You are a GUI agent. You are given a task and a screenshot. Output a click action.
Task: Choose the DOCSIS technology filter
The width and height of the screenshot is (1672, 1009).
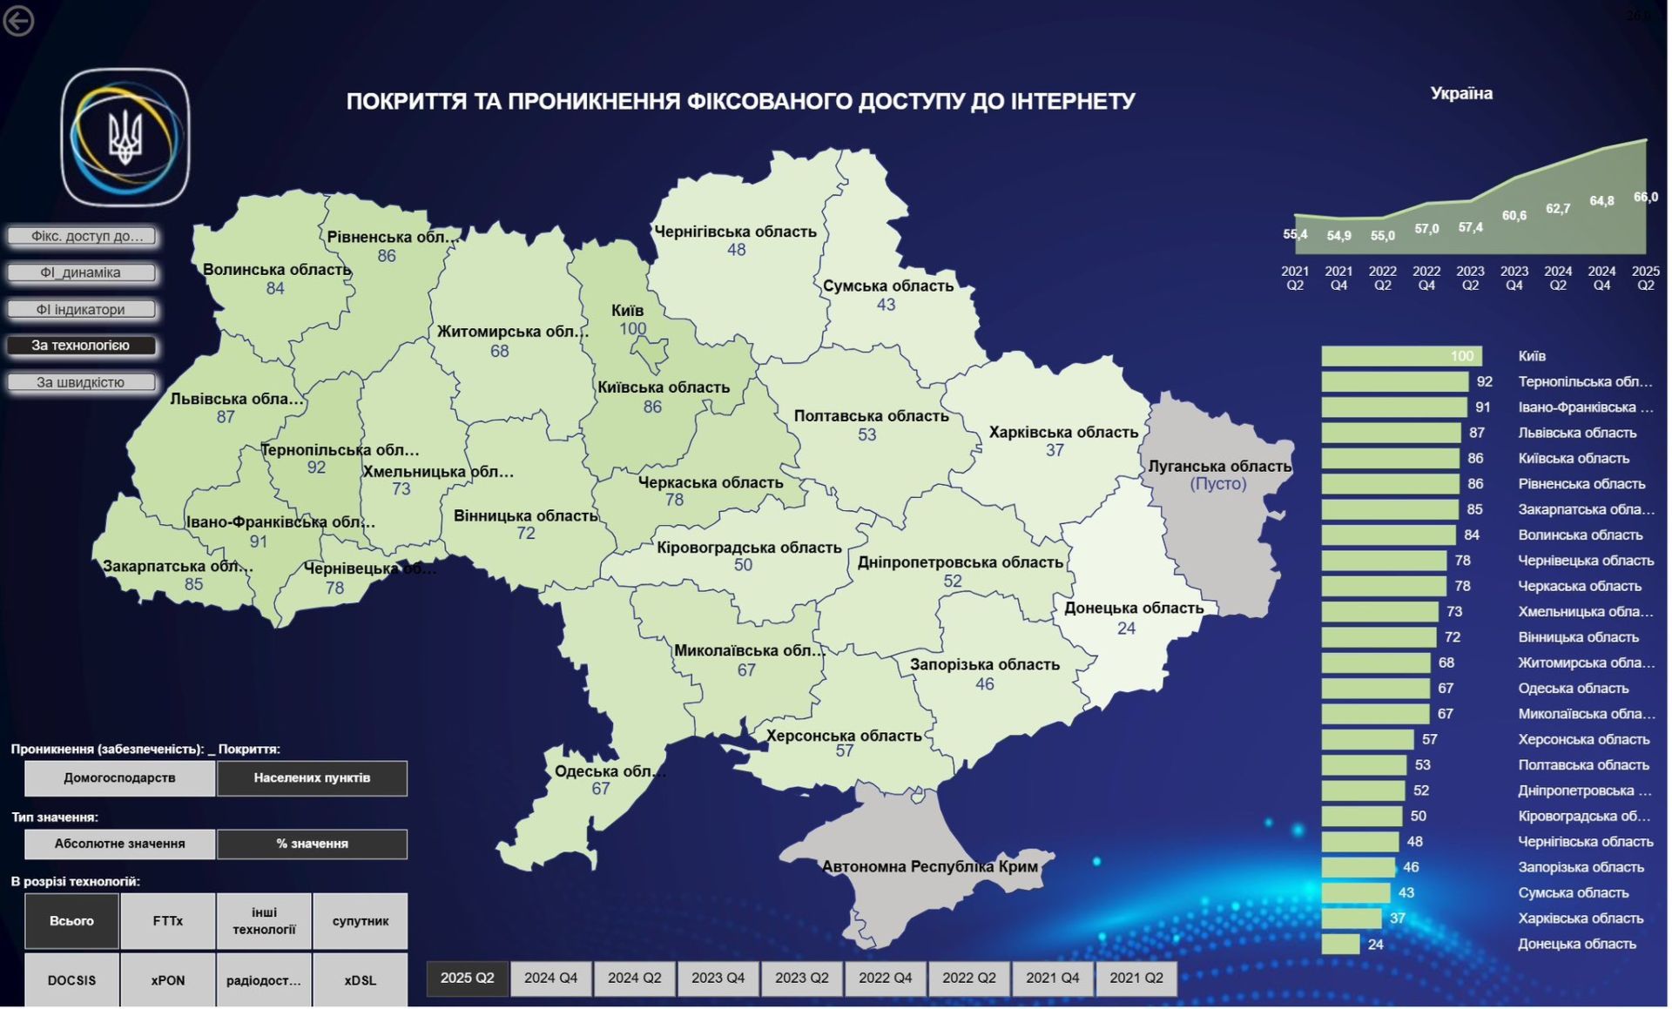pos(71,980)
